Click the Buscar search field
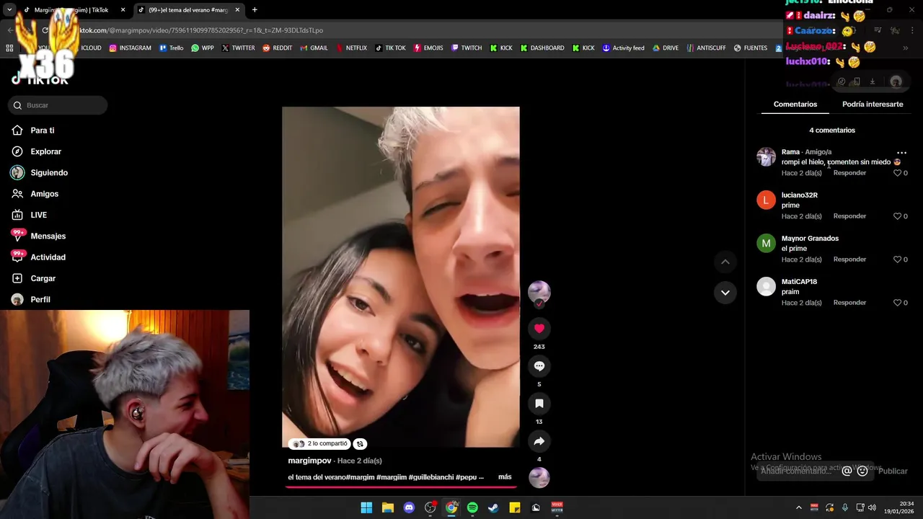 (x=58, y=105)
